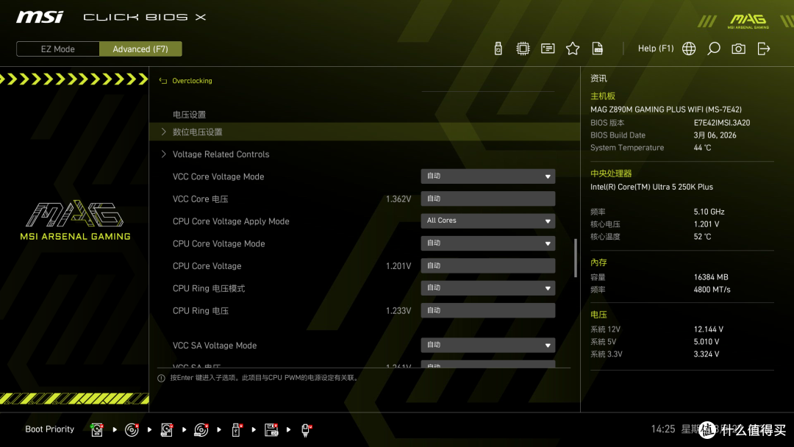Select the non-USB optical disc boot device

coord(132,430)
